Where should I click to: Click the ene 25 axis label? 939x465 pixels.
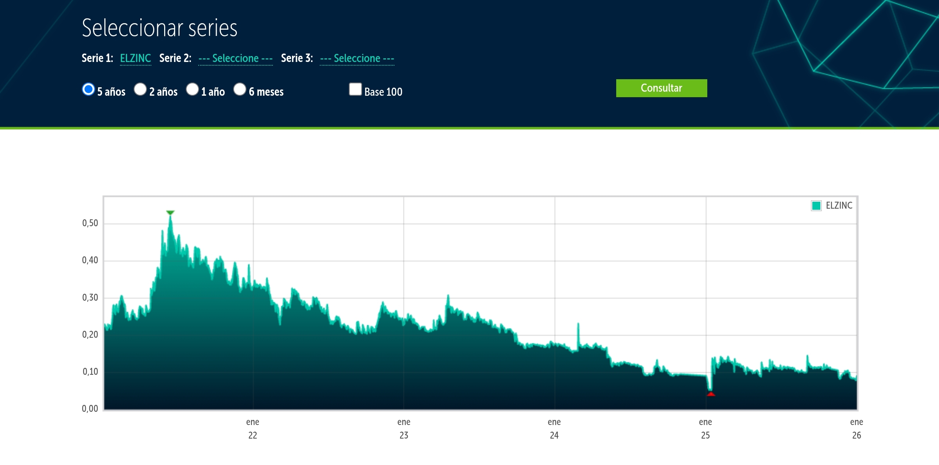705,428
